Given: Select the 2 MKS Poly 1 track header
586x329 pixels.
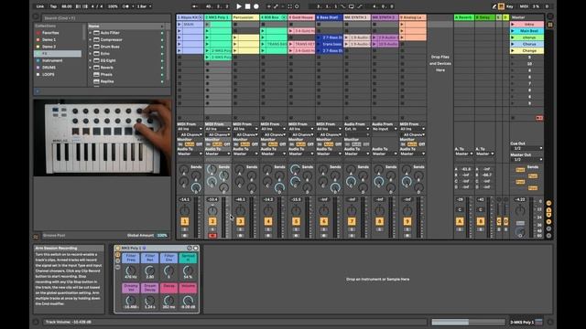Looking at the screenshot, I should coord(218,17).
